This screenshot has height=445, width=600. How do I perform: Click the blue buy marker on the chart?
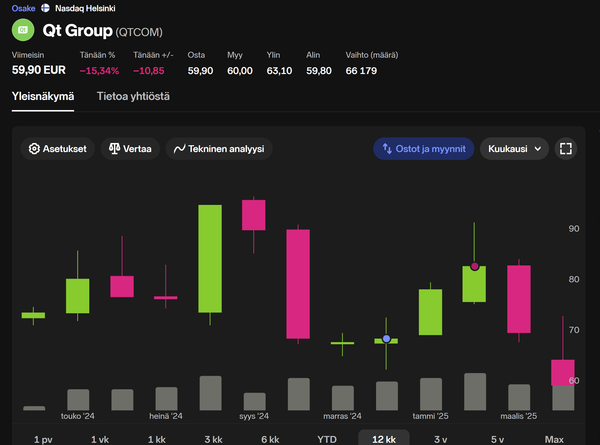coord(386,339)
